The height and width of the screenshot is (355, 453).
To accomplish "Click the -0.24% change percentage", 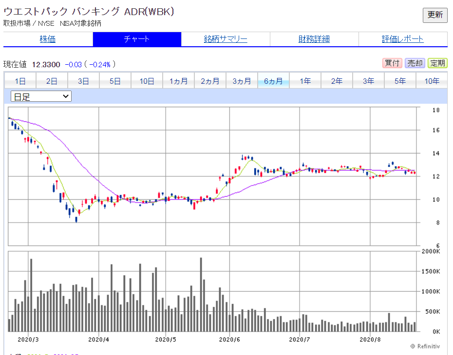I will tap(100, 64).
